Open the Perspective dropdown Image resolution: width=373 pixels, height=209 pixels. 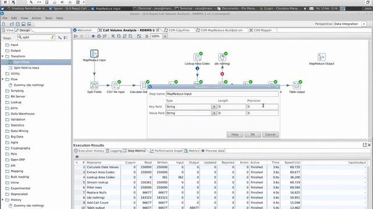click(364, 24)
